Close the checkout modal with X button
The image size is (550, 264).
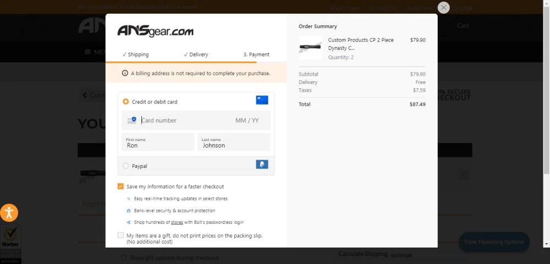click(444, 7)
